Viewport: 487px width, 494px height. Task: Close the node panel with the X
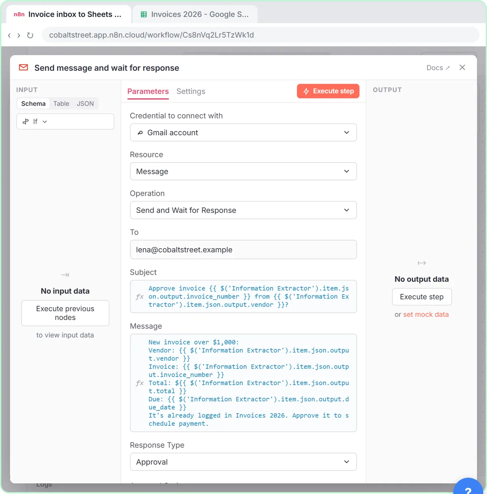pos(462,67)
